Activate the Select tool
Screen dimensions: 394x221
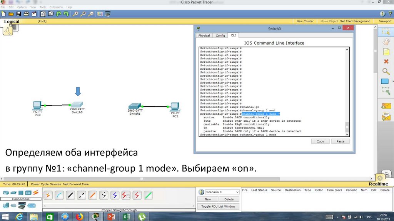tap(386, 32)
